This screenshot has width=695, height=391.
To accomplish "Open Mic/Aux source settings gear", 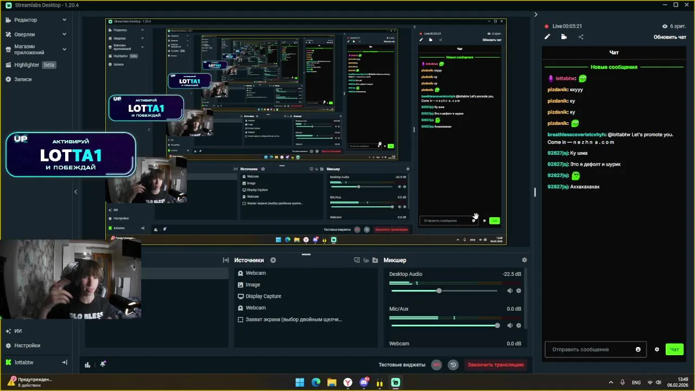I will click(519, 325).
